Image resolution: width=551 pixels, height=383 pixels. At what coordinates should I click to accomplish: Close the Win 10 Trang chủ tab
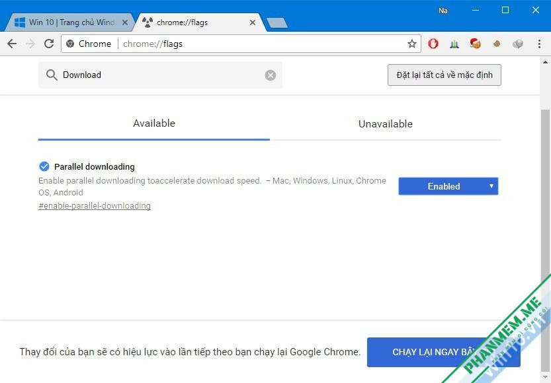pyautogui.click(x=125, y=23)
